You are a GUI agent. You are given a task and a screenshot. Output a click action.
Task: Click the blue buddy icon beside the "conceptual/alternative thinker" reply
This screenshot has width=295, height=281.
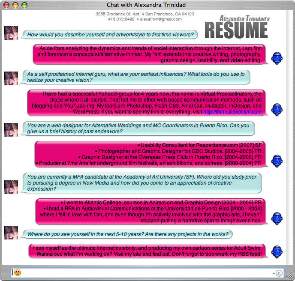click(277, 58)
